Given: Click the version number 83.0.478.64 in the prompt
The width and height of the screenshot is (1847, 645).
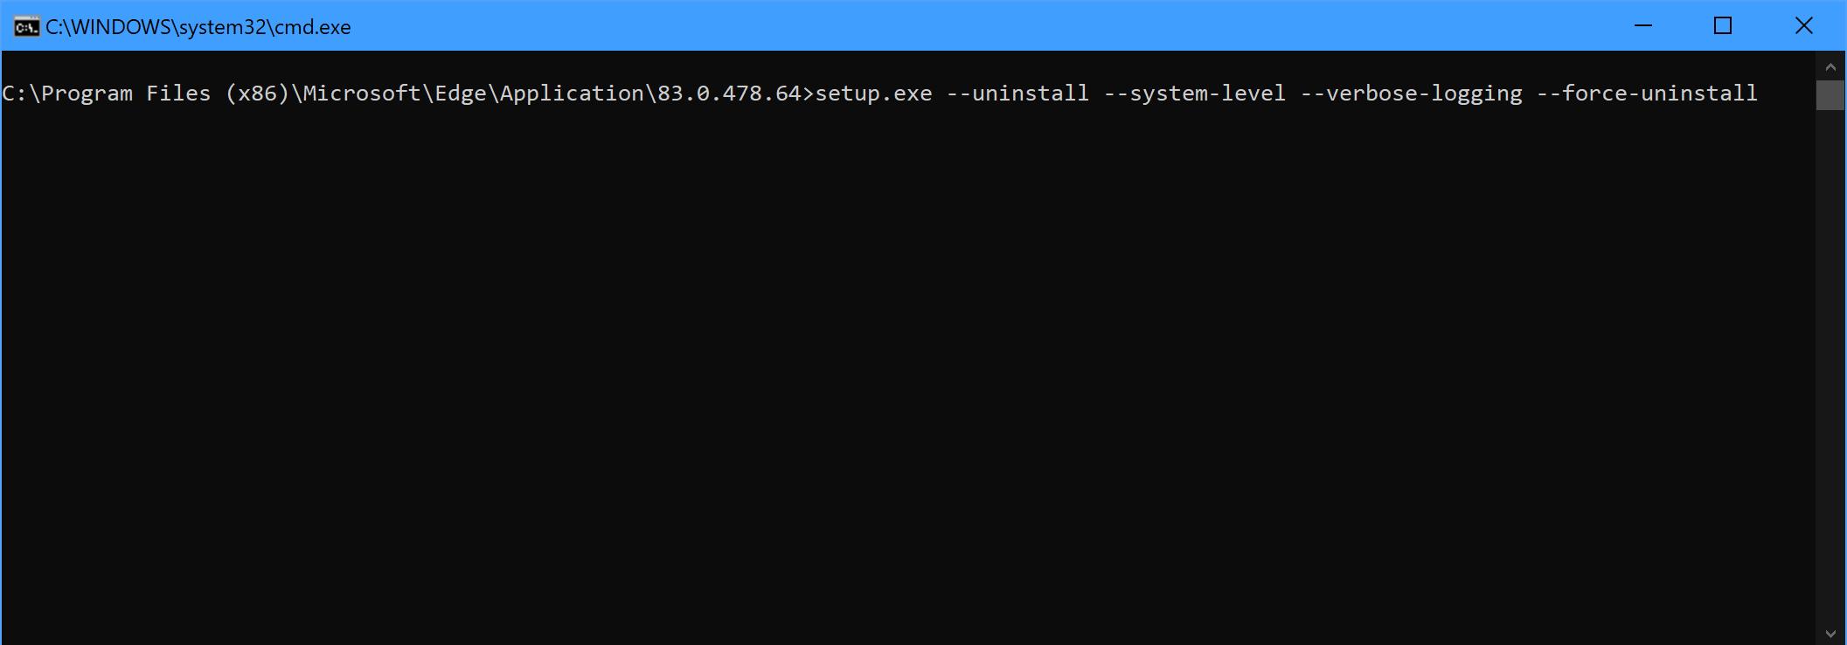Looking at the screenshot, I should [726, 94].
